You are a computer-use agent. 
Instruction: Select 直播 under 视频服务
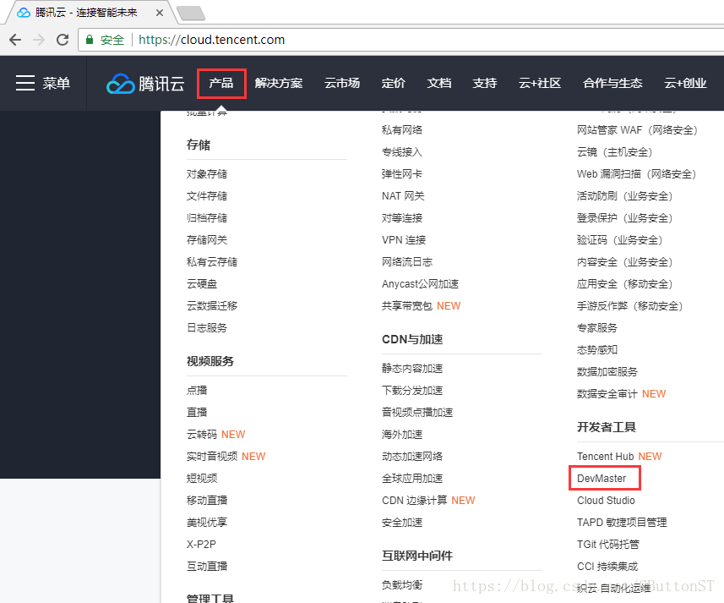tap(197, 412)
